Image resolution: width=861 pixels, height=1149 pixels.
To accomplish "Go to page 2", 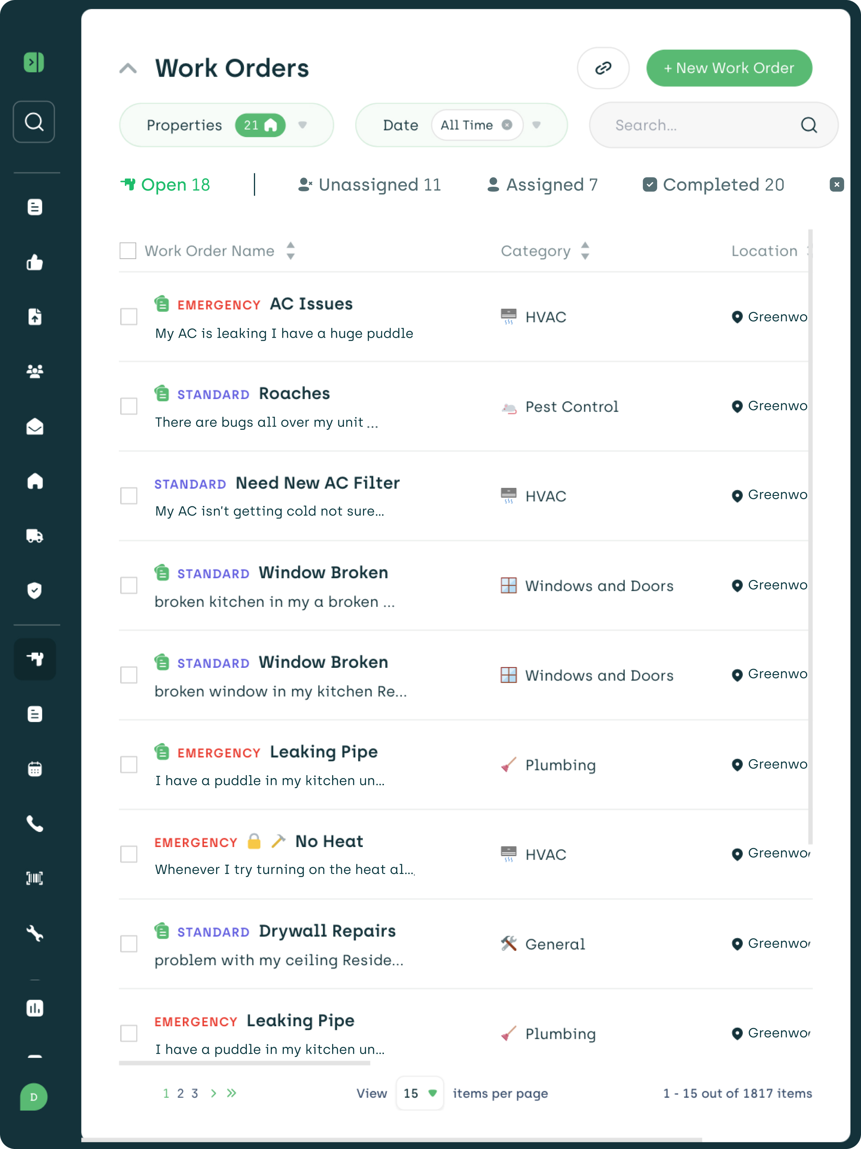I will coord(180,1093).
